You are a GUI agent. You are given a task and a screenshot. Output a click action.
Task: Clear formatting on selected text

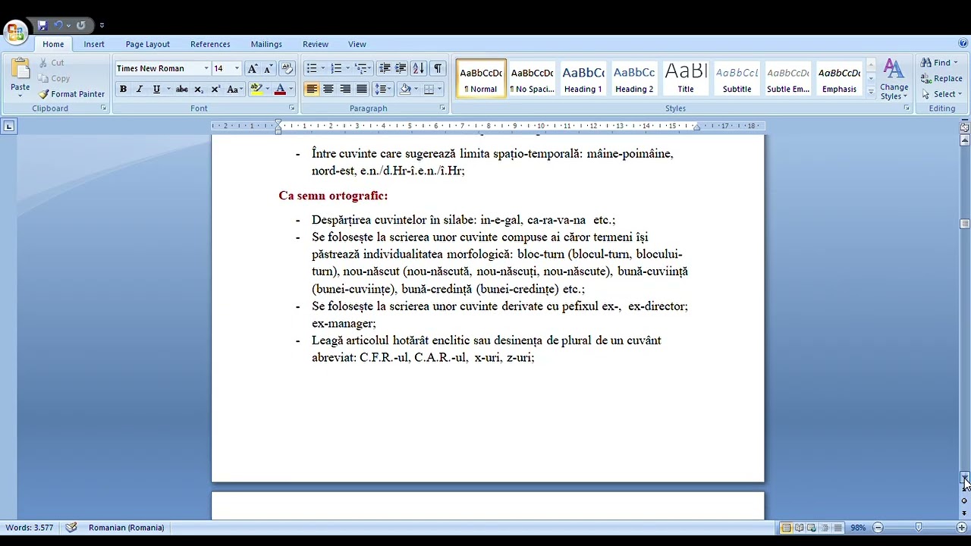[287, 68]
